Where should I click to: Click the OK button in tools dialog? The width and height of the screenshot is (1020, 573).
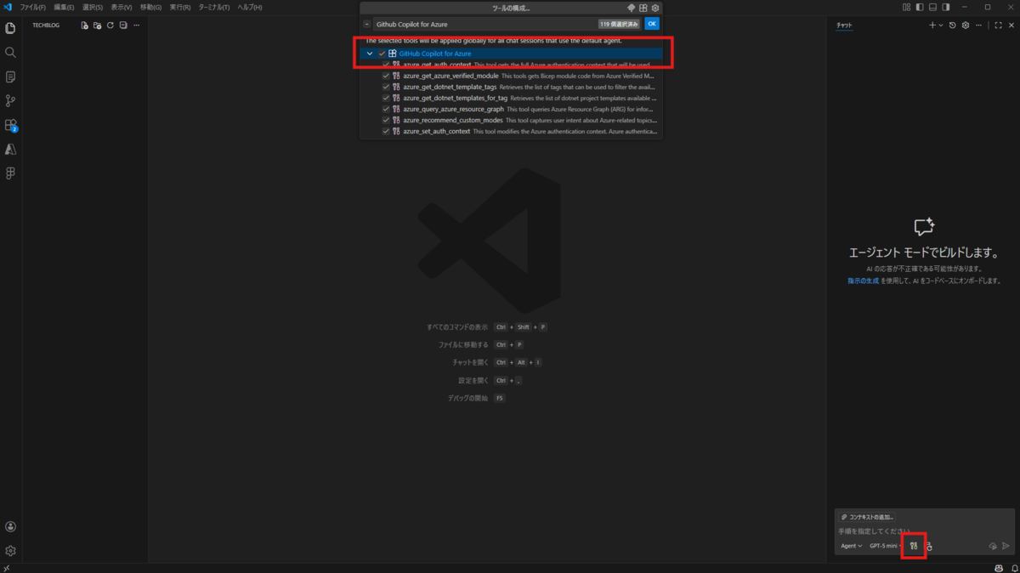[652, 24]
